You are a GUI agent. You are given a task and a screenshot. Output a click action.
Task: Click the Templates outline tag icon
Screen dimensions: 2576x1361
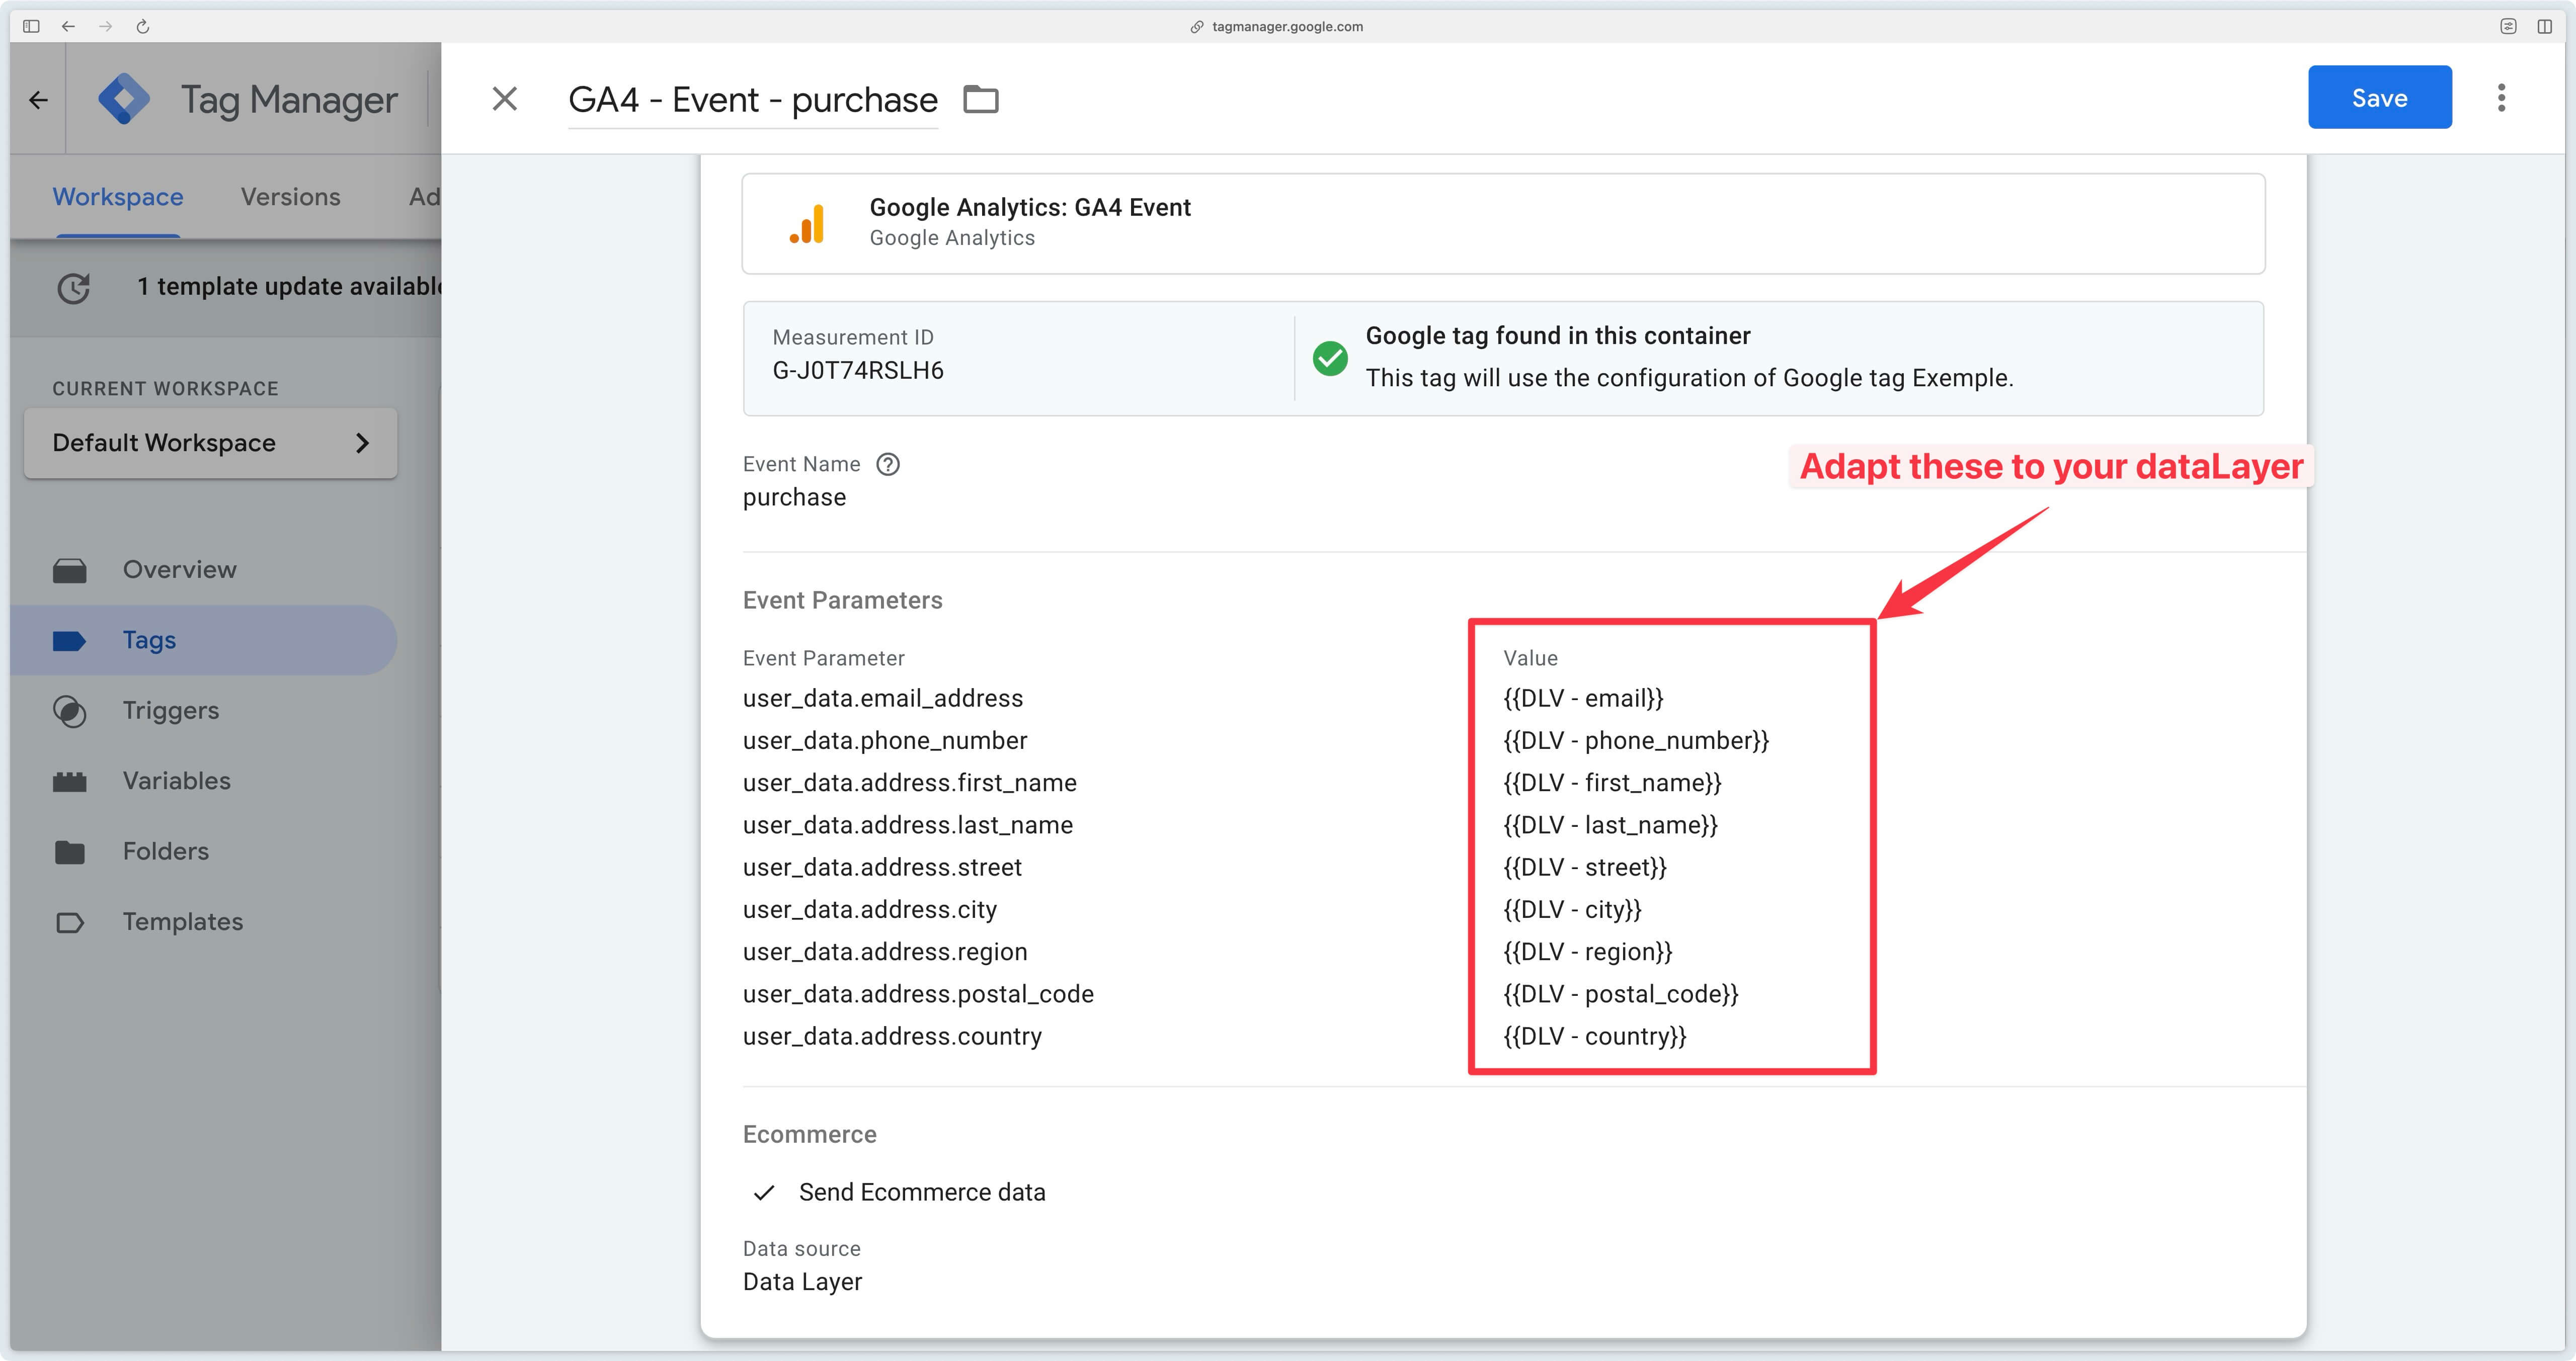point(69,922)
